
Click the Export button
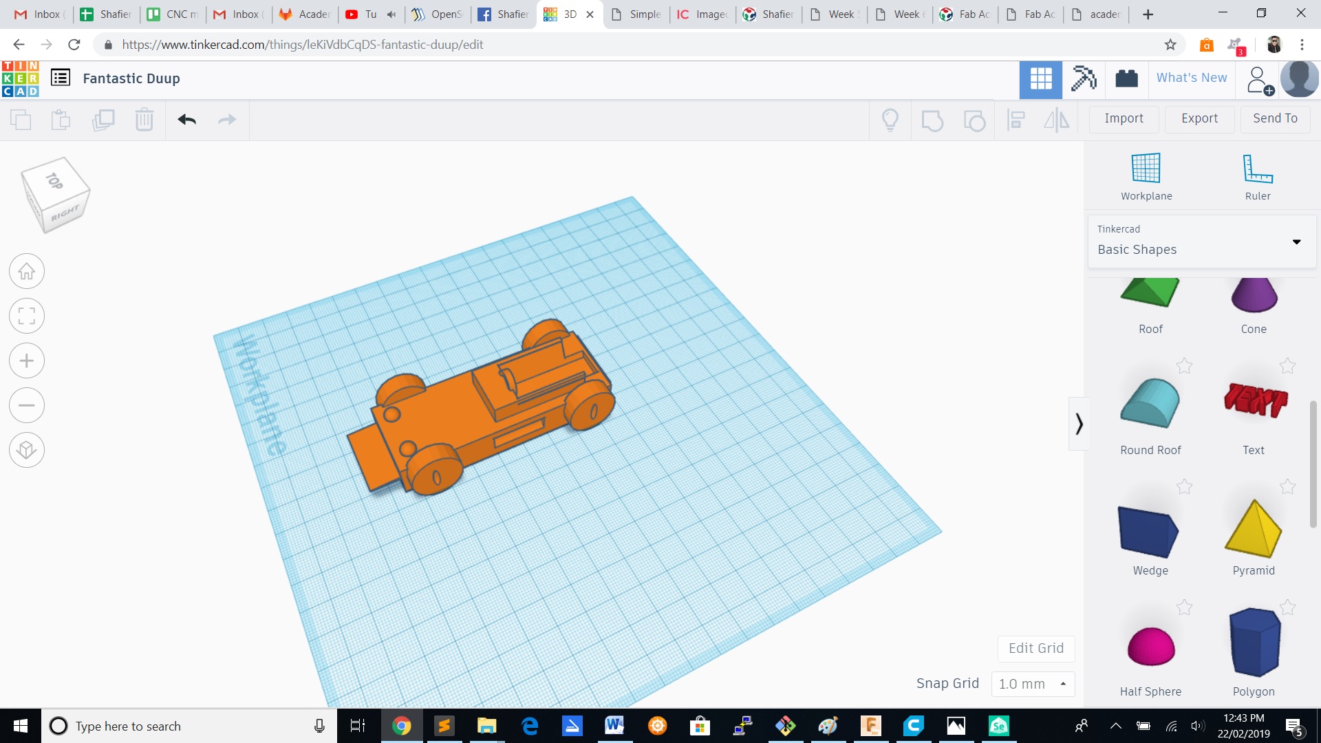click(1199, 118)
